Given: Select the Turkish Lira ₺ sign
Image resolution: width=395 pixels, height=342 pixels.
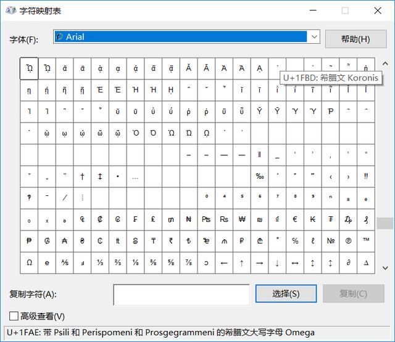Looking at the screenshot, I should pyautogui.click(x=189, y=241).
